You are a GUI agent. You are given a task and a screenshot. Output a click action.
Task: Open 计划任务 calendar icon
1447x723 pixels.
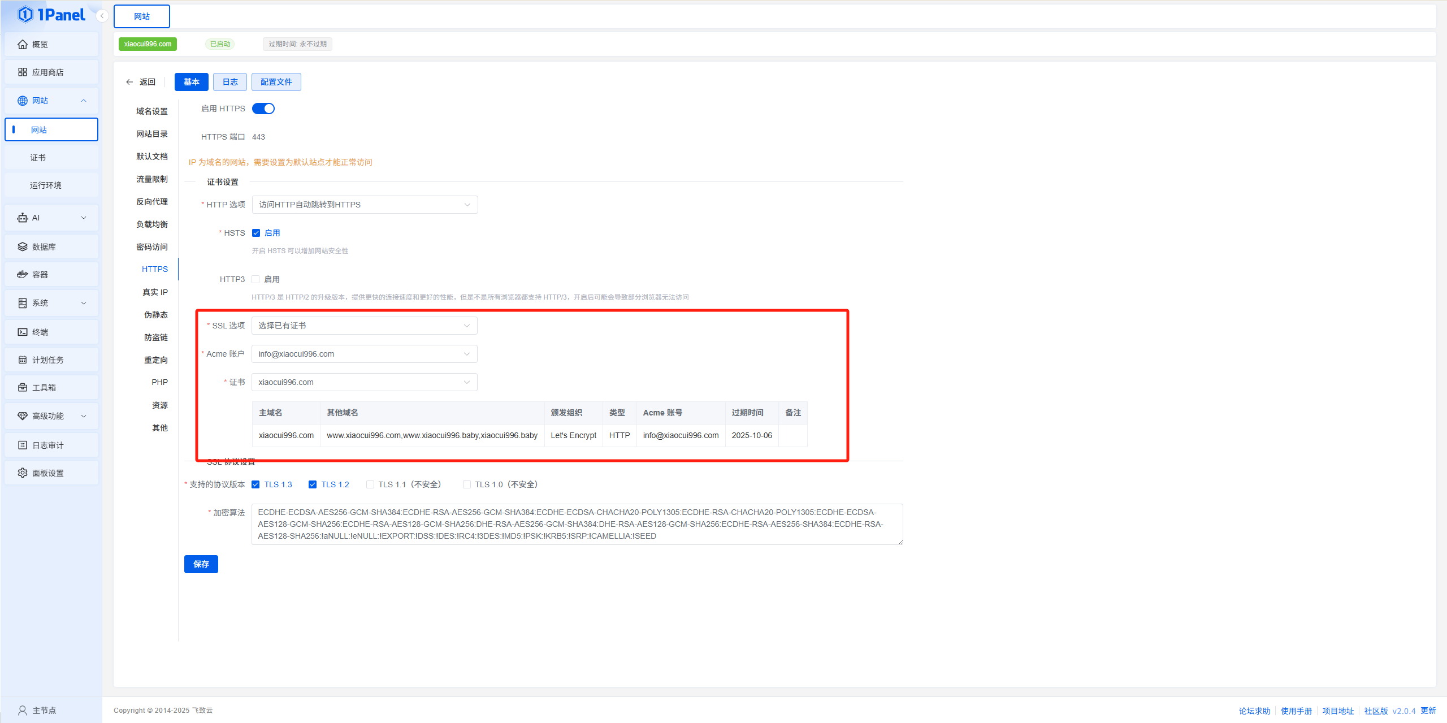point(23,360)
